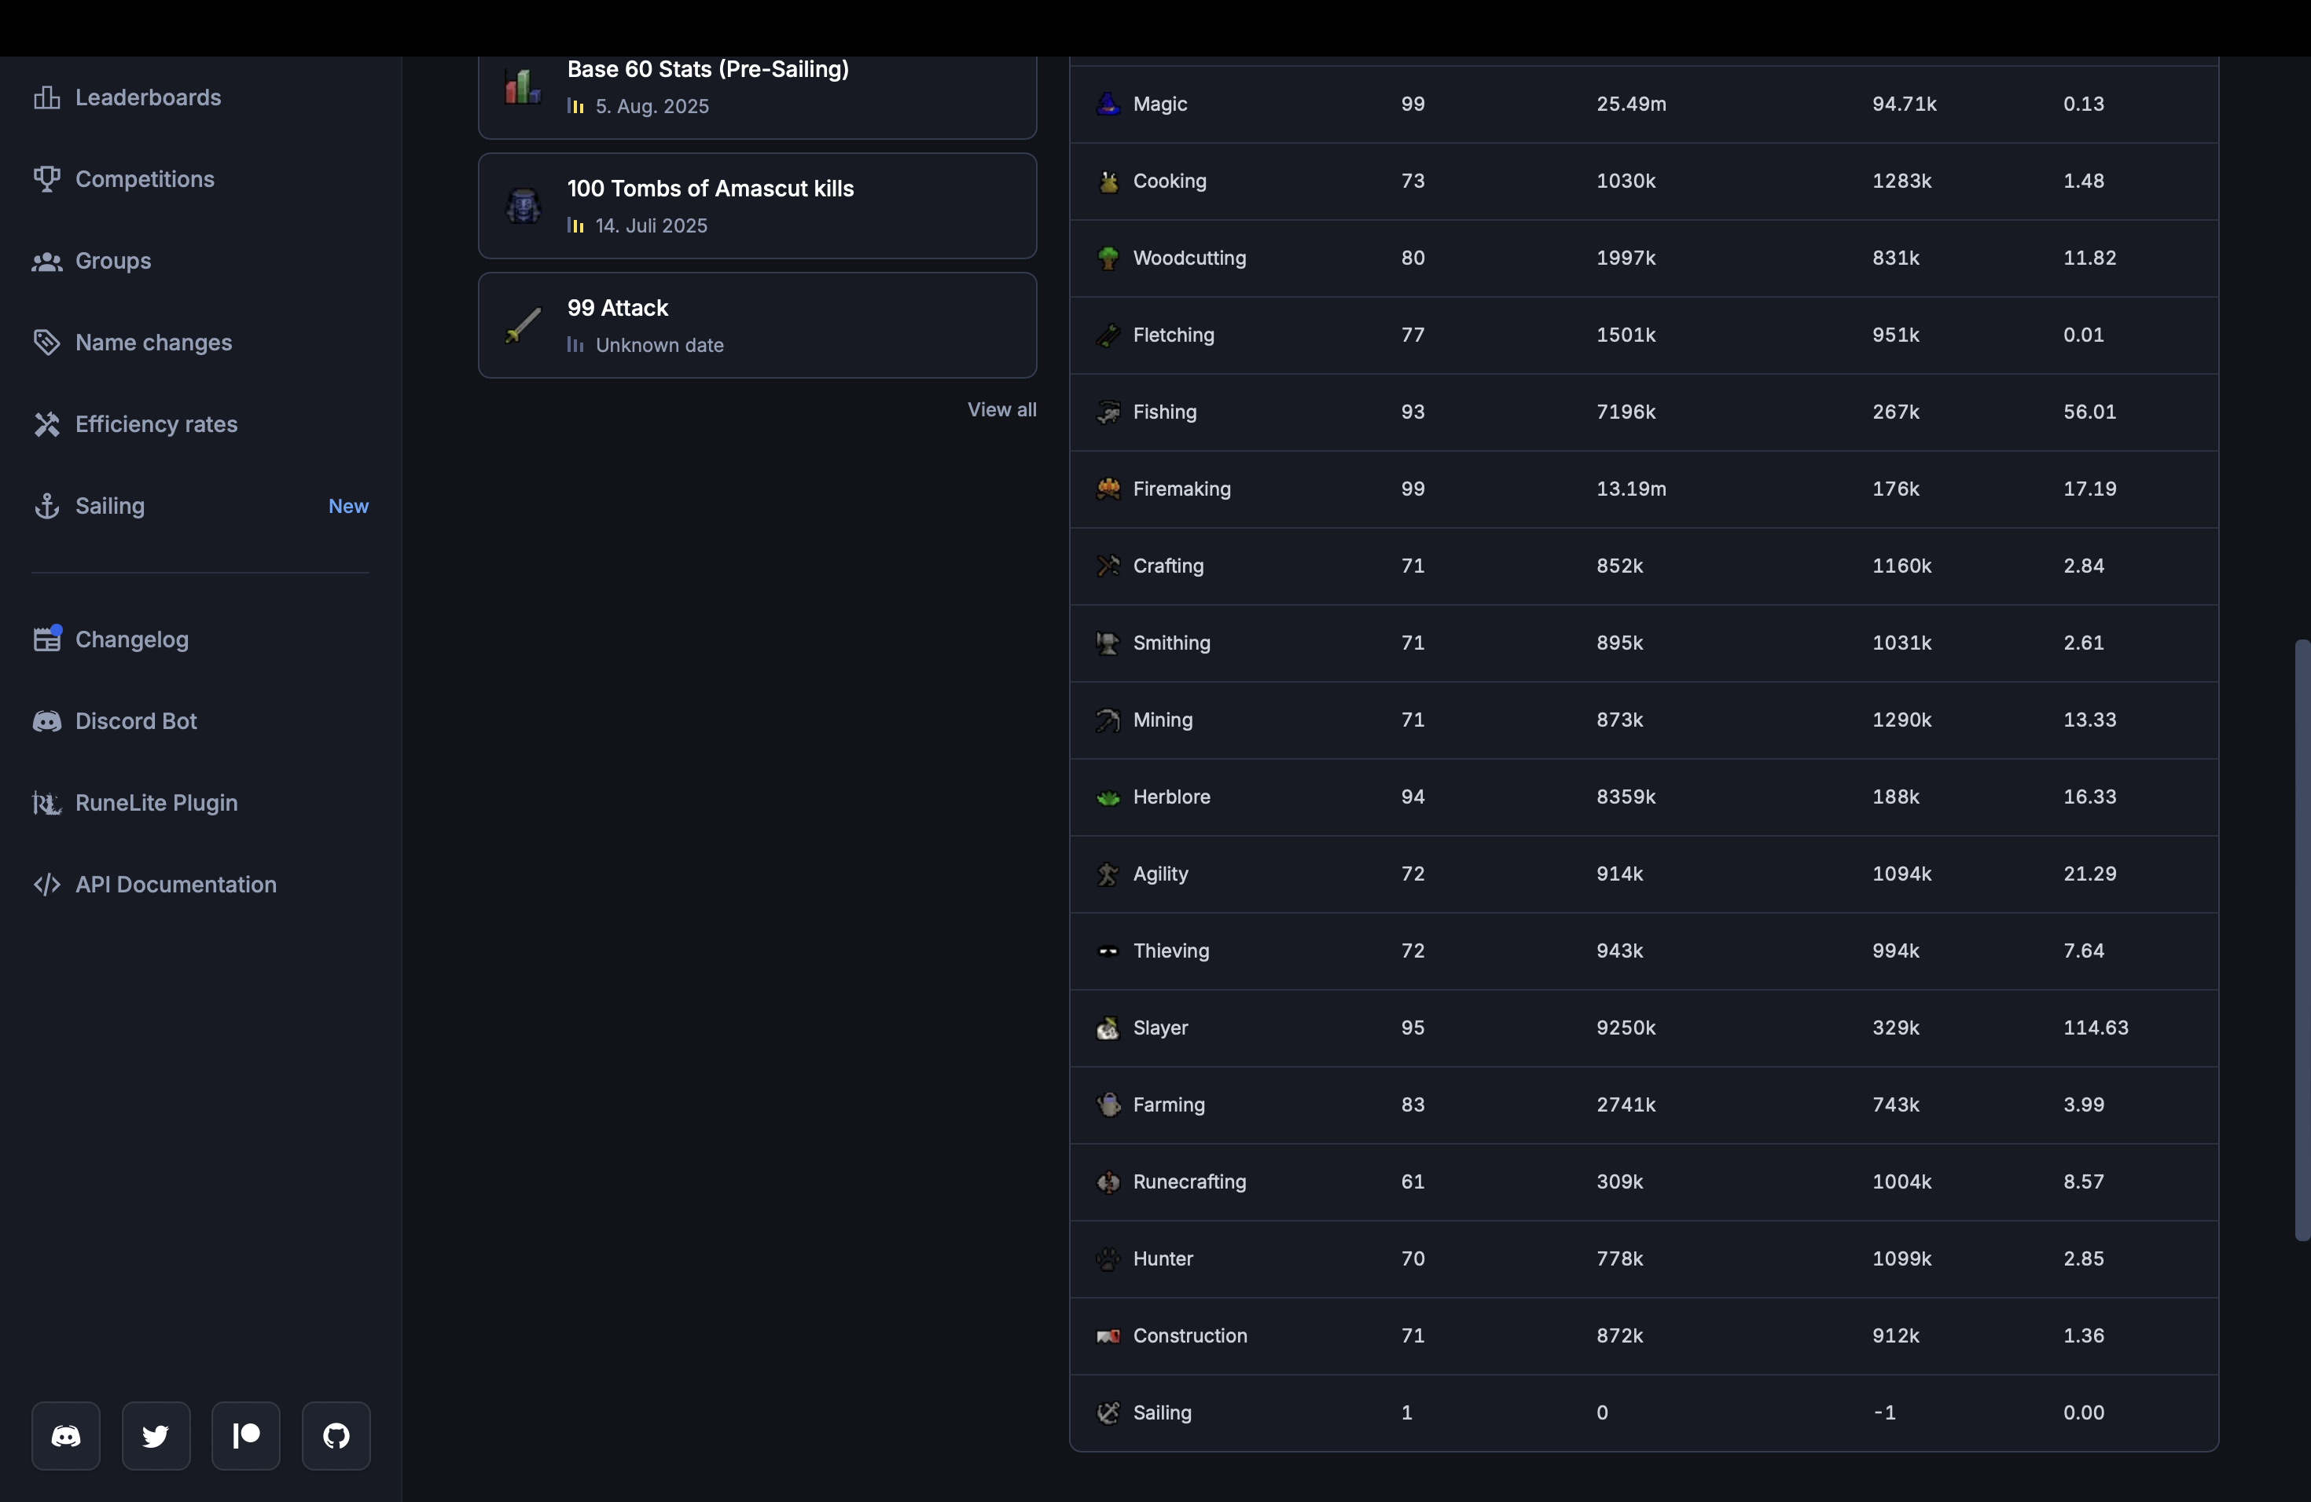Click the Discord icon button in footer

[x=66, y=1435]
